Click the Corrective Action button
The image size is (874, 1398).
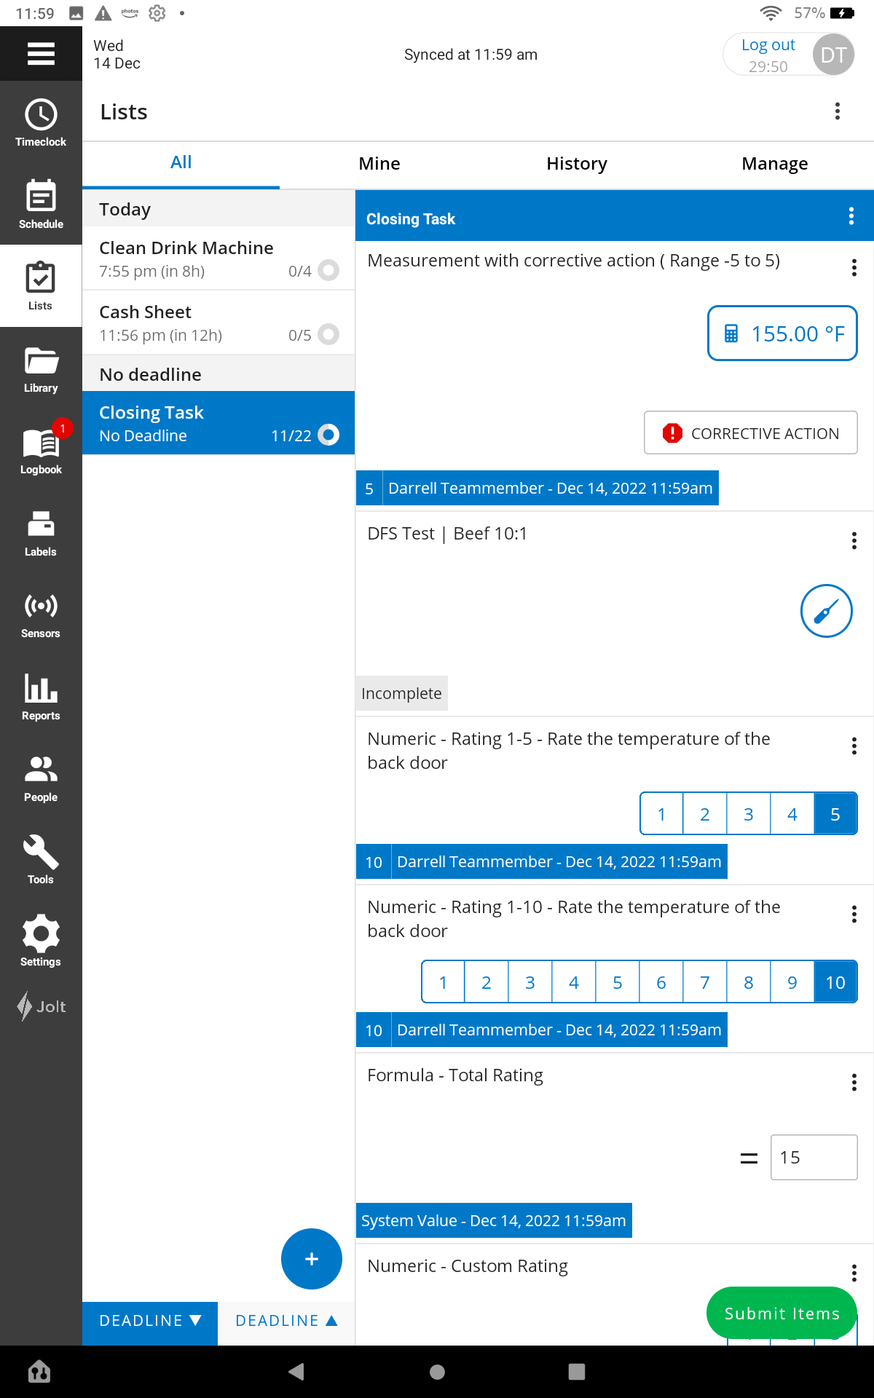(x=750, y=433)
